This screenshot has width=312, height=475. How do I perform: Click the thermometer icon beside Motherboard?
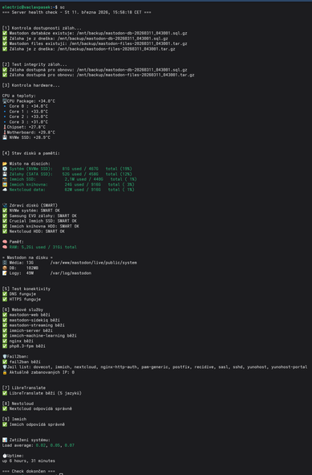pyautogui.click(x=5, y=133)
